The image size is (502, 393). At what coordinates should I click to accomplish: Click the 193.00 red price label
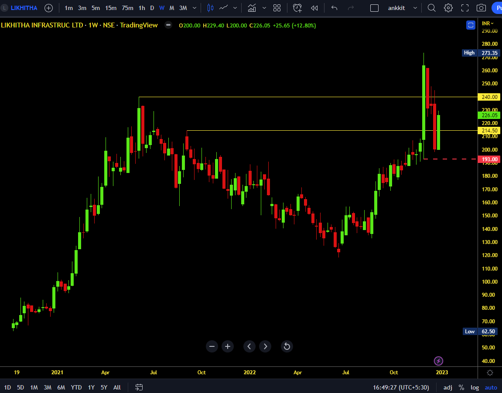pyautogui.click(x=489, y=159)
